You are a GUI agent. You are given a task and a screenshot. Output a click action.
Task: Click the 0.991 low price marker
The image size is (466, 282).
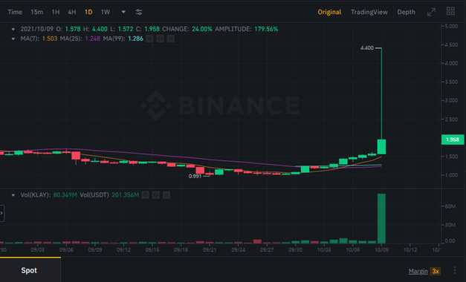tap(195, 176)
